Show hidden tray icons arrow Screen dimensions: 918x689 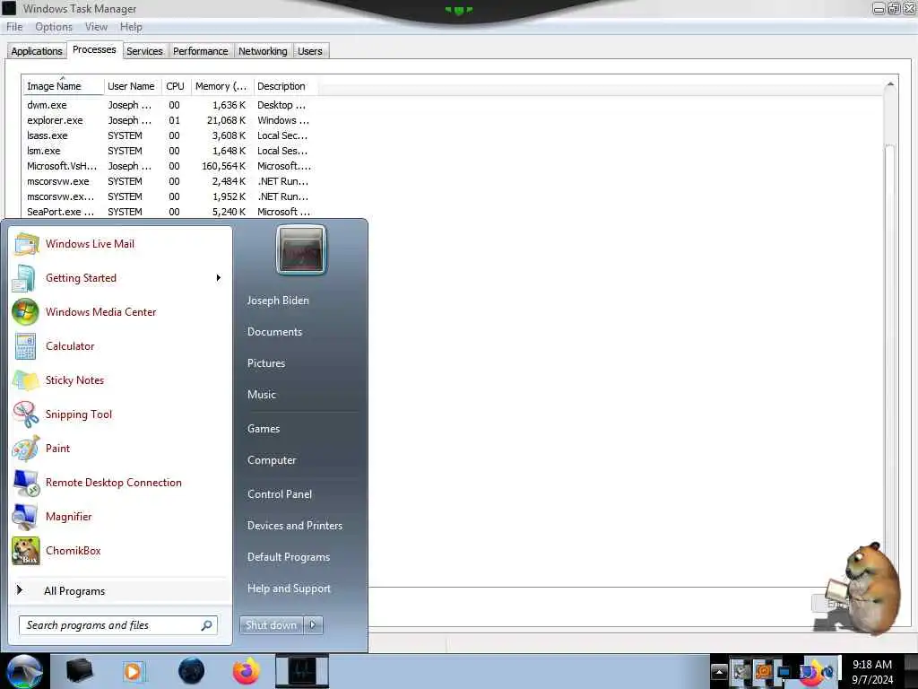point(719,671)
